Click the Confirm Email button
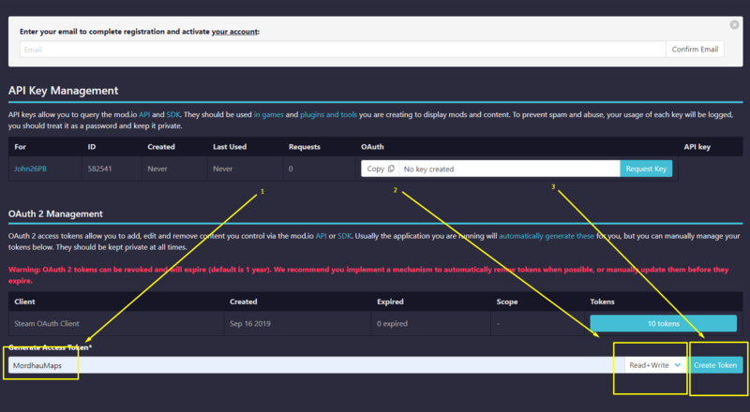 click(x=697, y=50)
